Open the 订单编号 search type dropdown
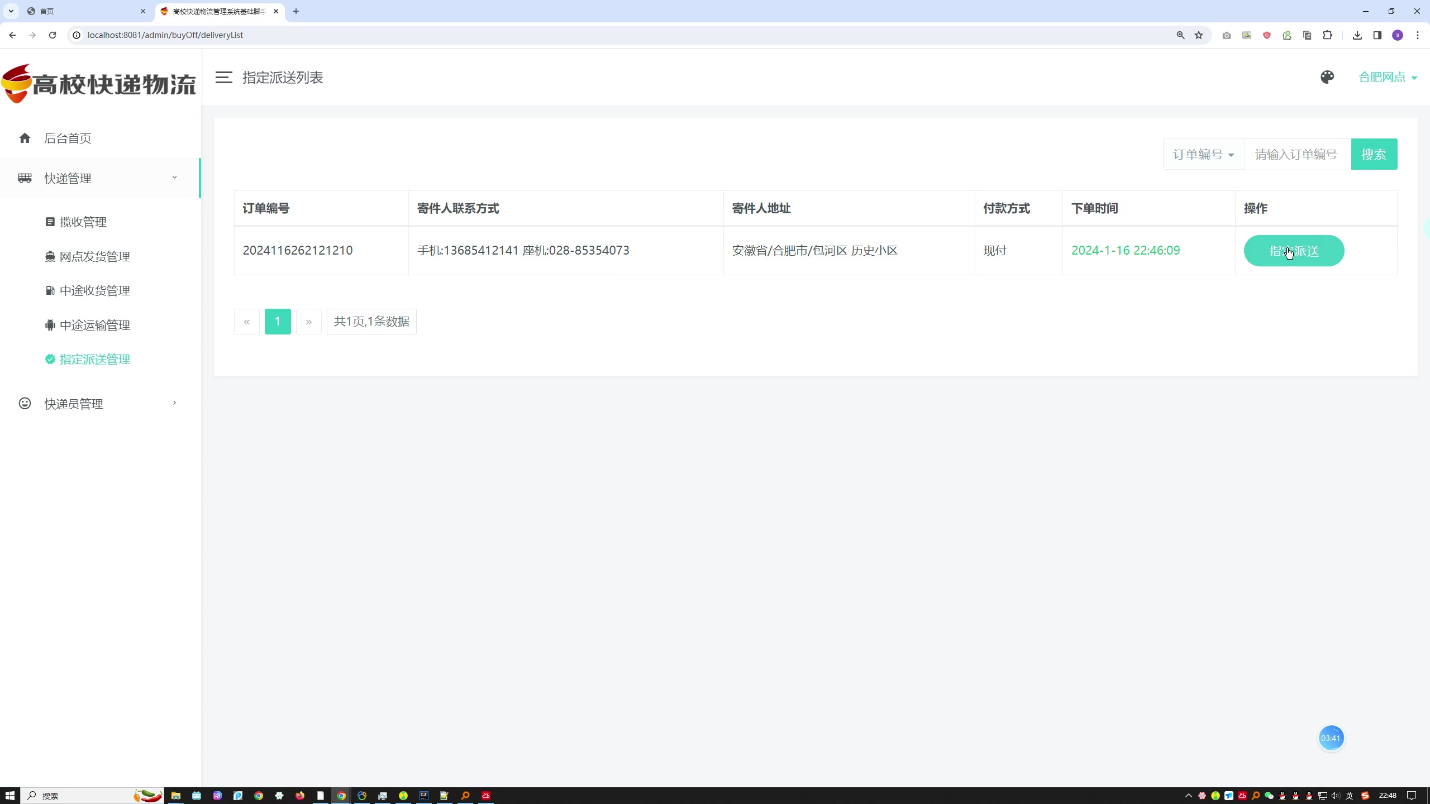The width and height of the screenshot is (1430, 804). (1204, 154)
